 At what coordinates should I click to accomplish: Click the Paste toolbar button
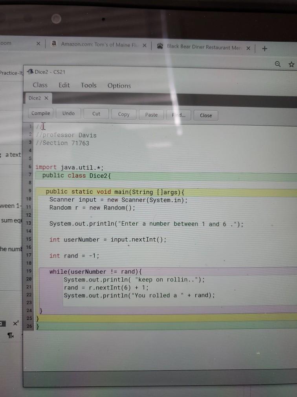[151, 115]
